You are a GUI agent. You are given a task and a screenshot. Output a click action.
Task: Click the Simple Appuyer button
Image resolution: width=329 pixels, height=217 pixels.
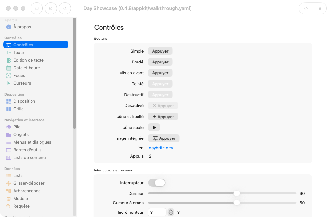click(160, 51)
